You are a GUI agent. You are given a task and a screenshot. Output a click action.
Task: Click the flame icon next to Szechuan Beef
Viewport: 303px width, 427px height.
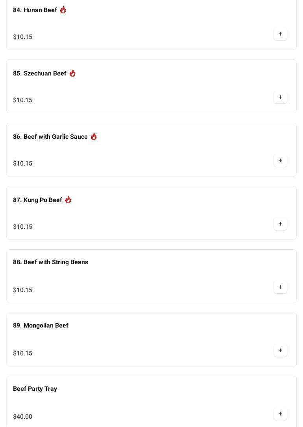[72, 73]
